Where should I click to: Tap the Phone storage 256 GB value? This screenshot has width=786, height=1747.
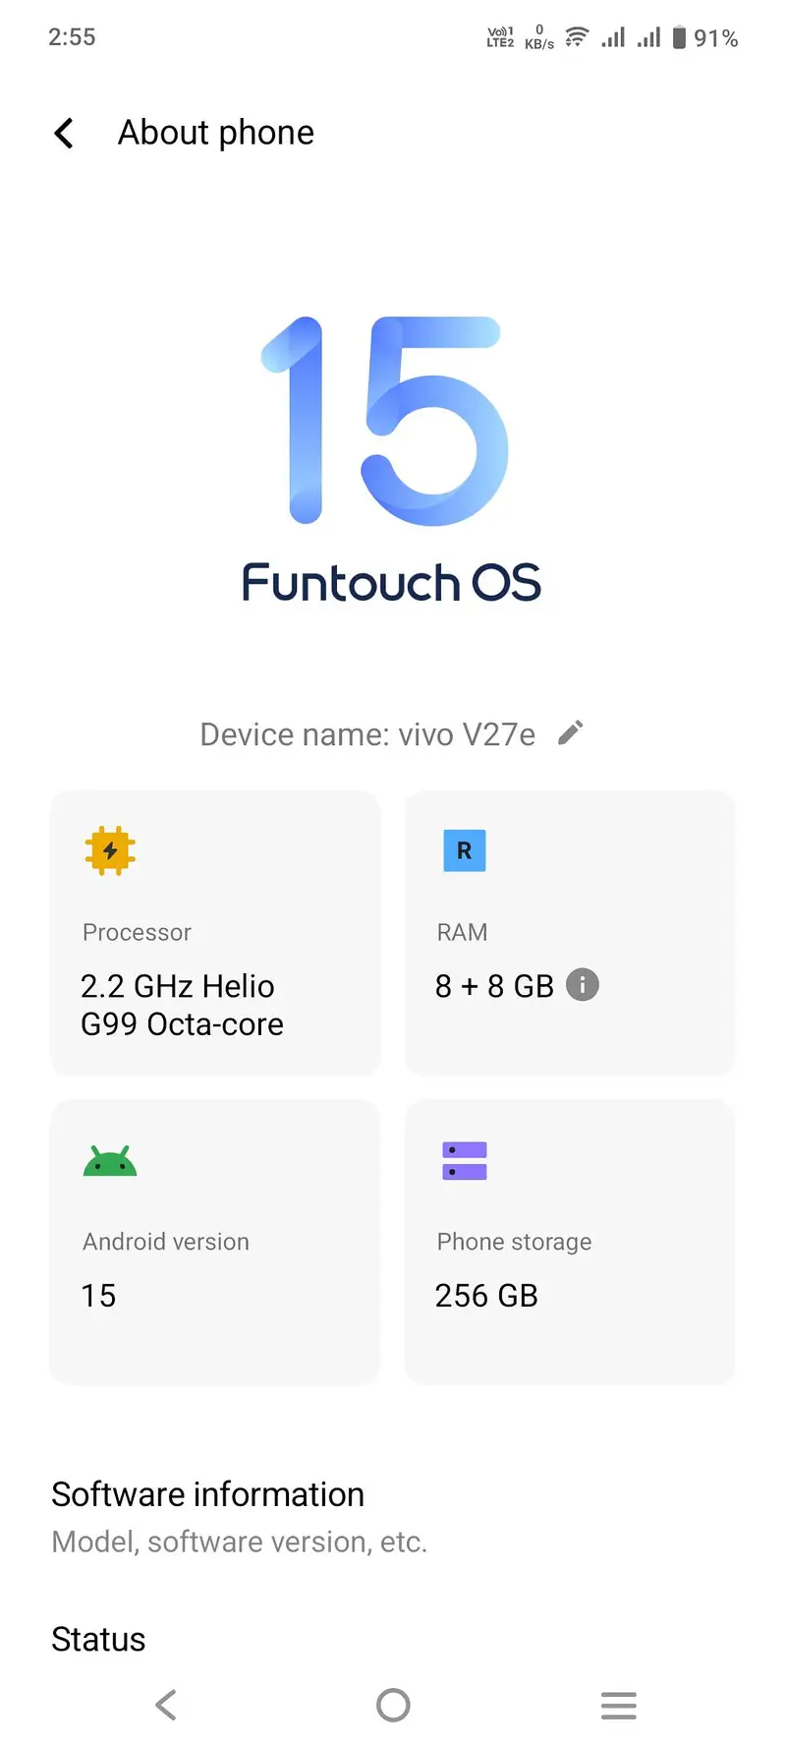pyautogui.click(x=486, y=1296)
